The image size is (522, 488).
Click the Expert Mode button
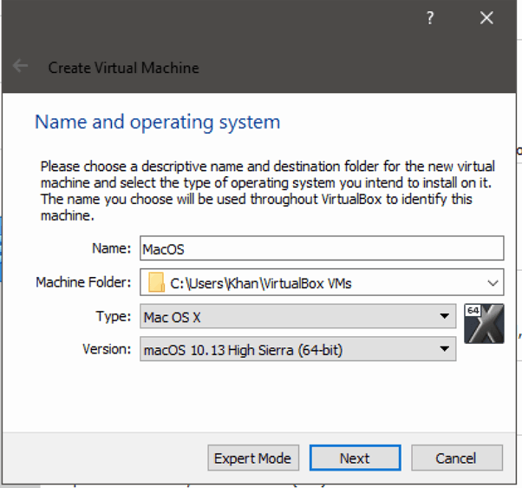pyautogui.click(x=253, y=458)
